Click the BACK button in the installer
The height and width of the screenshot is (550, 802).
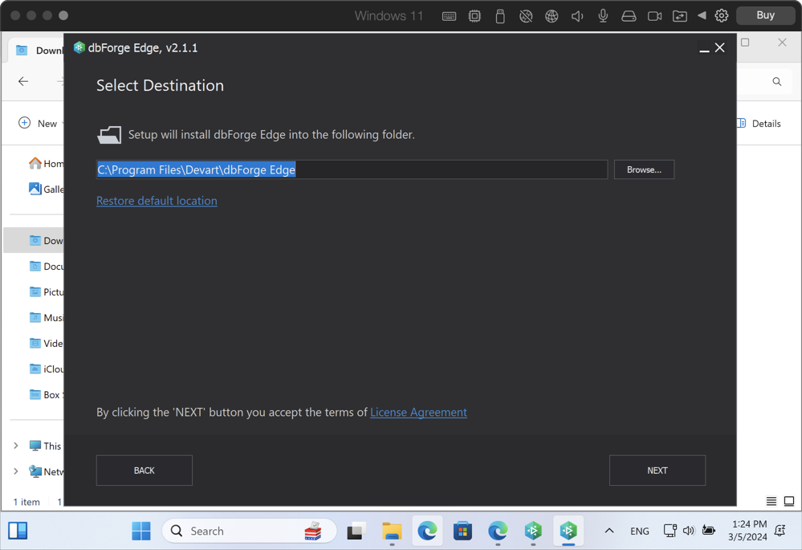[x=145, y=471]
